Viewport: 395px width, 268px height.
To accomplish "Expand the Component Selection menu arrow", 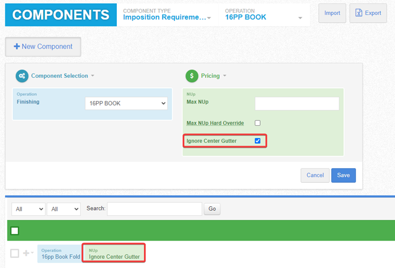I will pyautogui.click(x=93, y=76).
